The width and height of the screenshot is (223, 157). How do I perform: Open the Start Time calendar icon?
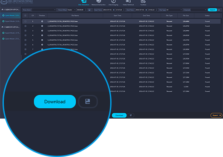[x=114, y=10]
